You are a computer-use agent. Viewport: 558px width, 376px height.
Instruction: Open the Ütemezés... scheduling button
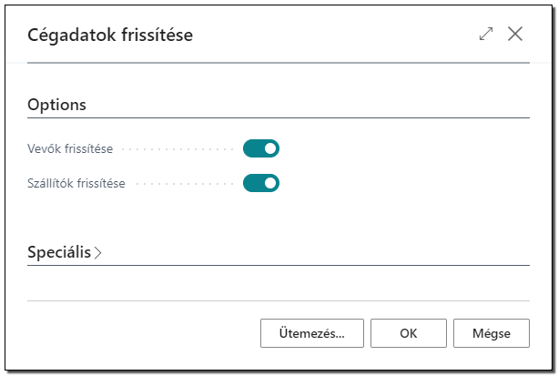click(312, 333)
